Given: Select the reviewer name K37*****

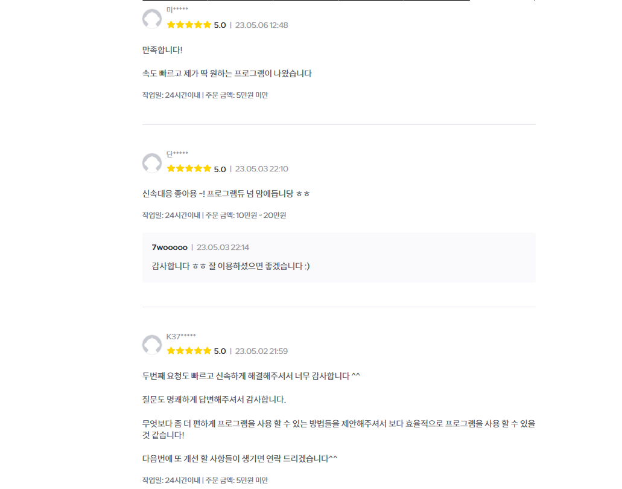Looking at the screenshot, I should 181,336.
